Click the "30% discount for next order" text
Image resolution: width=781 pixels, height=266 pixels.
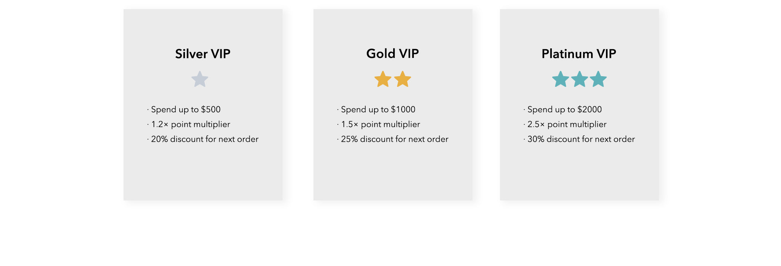point(581,139)
